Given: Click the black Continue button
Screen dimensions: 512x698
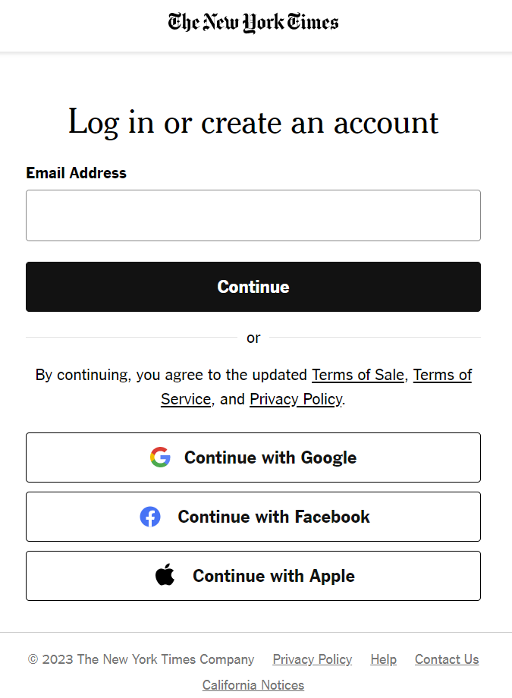Looking at the screenshot, I should [x=253, y=287].
